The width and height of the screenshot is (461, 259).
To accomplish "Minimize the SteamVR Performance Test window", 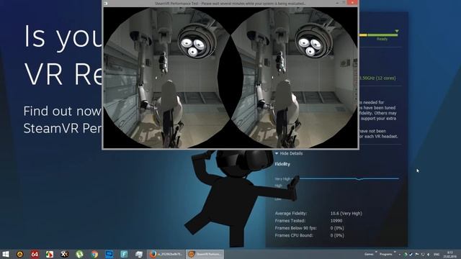I will (x=337, y=3).
